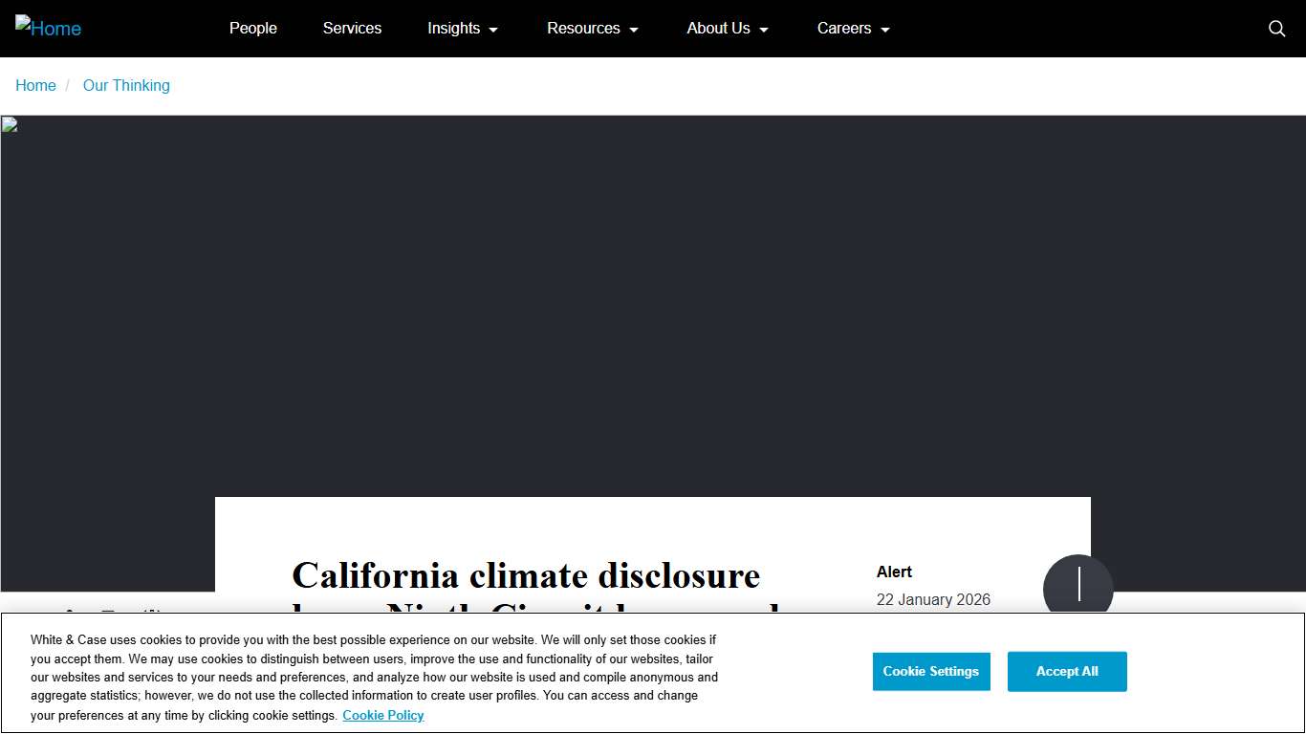1306x734 pixels.
Task: Click the dark hero image banner
Action: pyautogui.click(x=653, y=287)
